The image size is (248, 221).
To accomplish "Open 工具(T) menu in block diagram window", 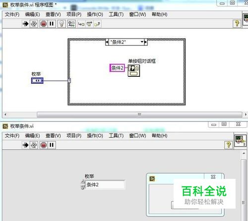I will [116, 14].
